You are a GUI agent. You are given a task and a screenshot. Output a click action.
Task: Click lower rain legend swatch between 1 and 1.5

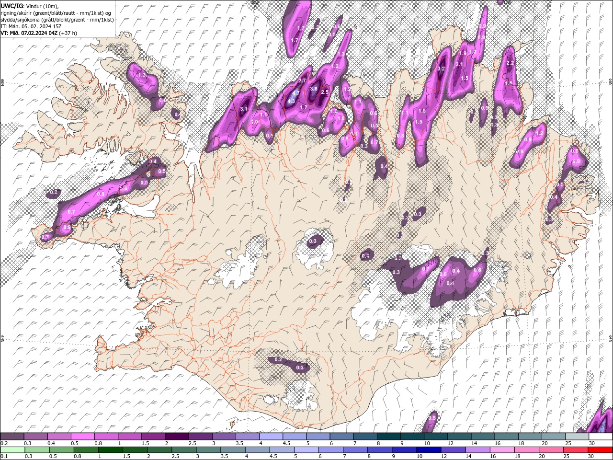tap(110, 450)
